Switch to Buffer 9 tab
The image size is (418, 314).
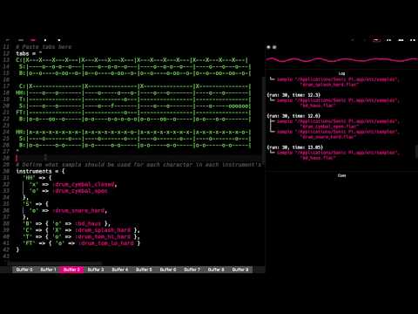[240, 270]
